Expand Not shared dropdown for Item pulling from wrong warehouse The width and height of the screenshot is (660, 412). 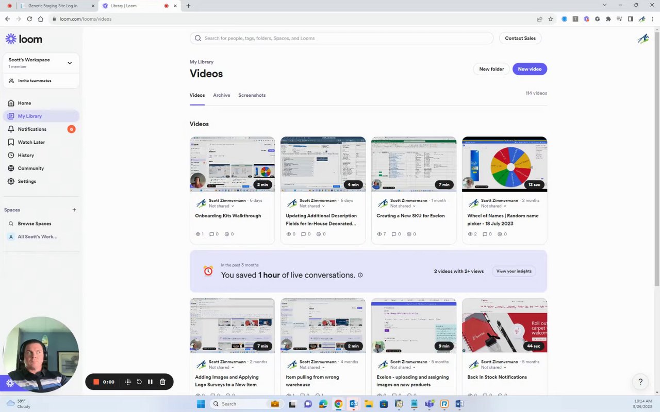coord(312,367)
